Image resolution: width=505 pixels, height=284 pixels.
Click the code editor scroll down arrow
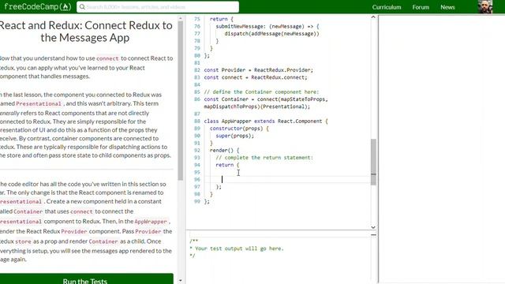[373, 227]
